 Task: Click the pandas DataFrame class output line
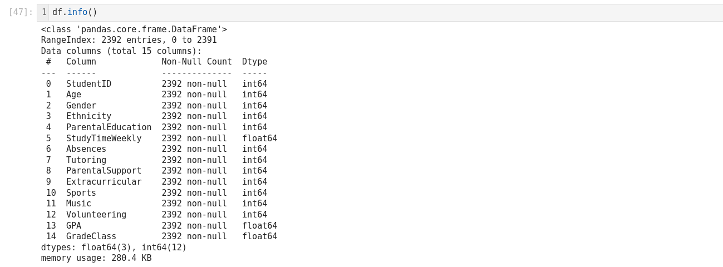134,29
